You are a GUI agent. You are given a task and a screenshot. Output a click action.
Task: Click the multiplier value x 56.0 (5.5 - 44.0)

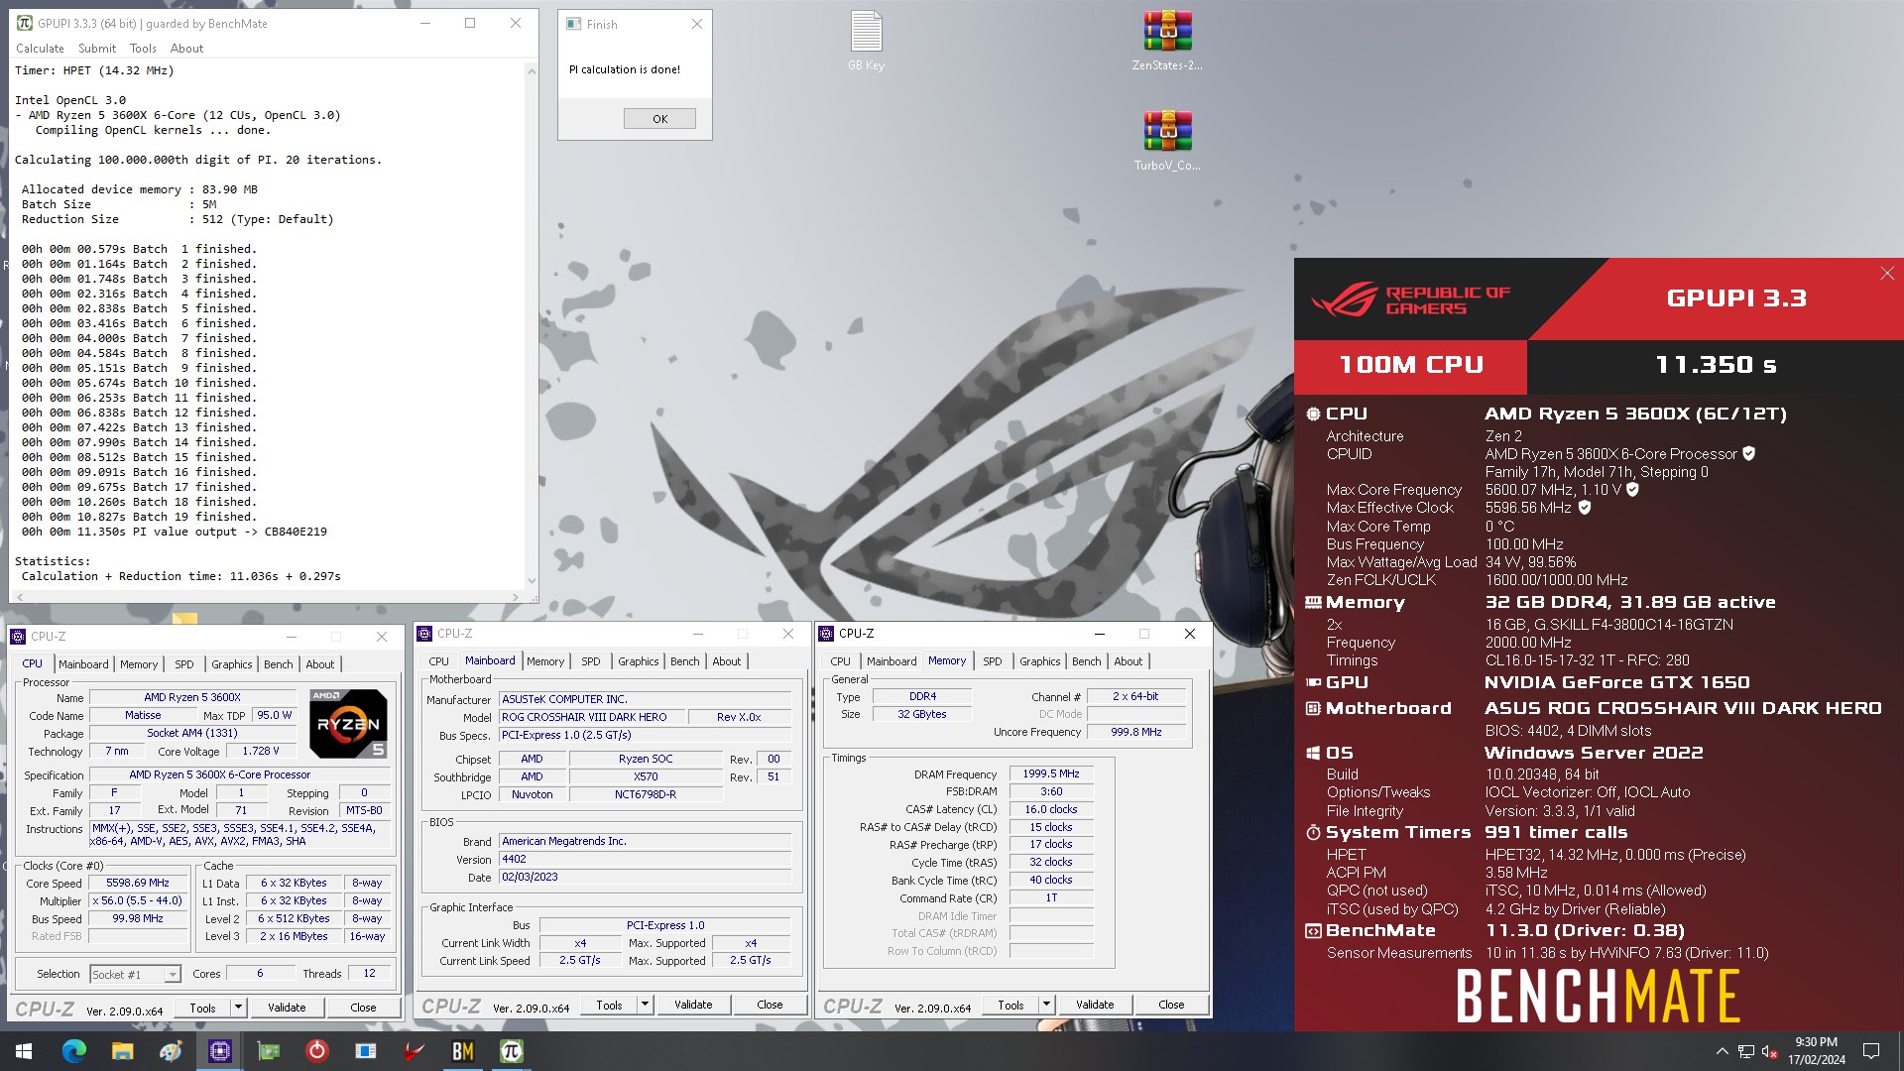click(138, 900)
